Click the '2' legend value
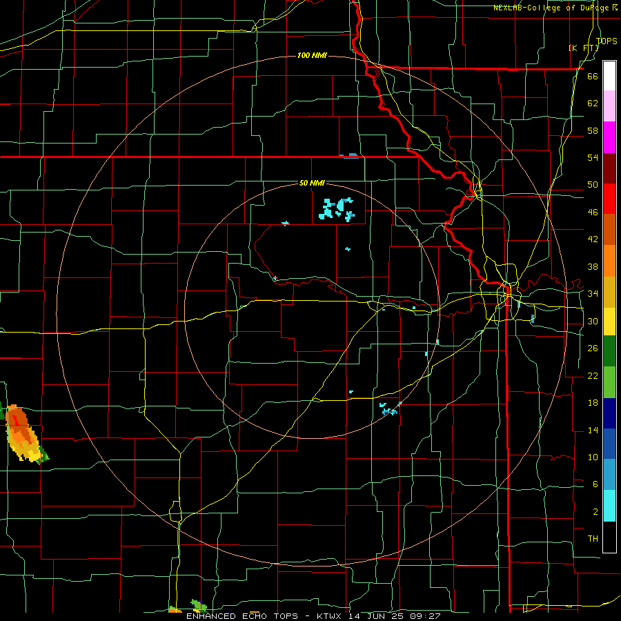621x621 pixels. coord(595,512)
